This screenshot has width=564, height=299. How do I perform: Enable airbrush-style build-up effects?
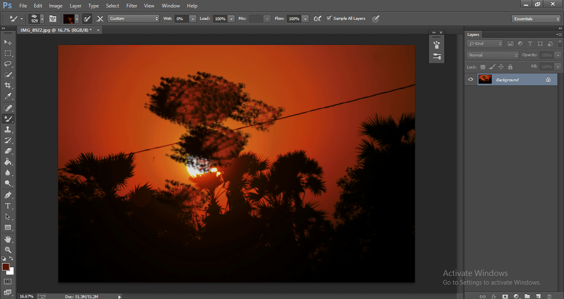317,19
